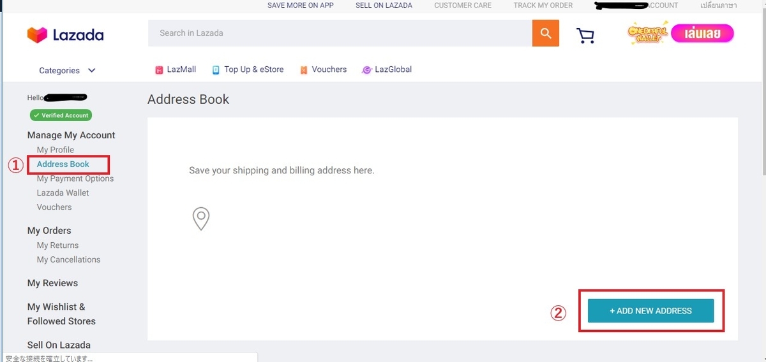Open Lazada Wallet in sidebar
This screenshot has width=766, height=362.
pyautogui.click(x=63, y=192)
